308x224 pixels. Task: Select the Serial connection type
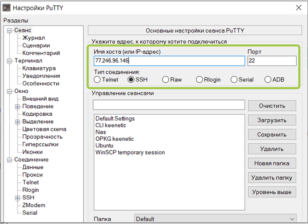point(234,80)
